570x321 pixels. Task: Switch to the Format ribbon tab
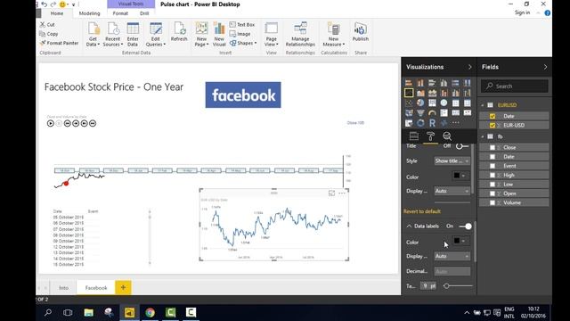click(x=120, y=13)
